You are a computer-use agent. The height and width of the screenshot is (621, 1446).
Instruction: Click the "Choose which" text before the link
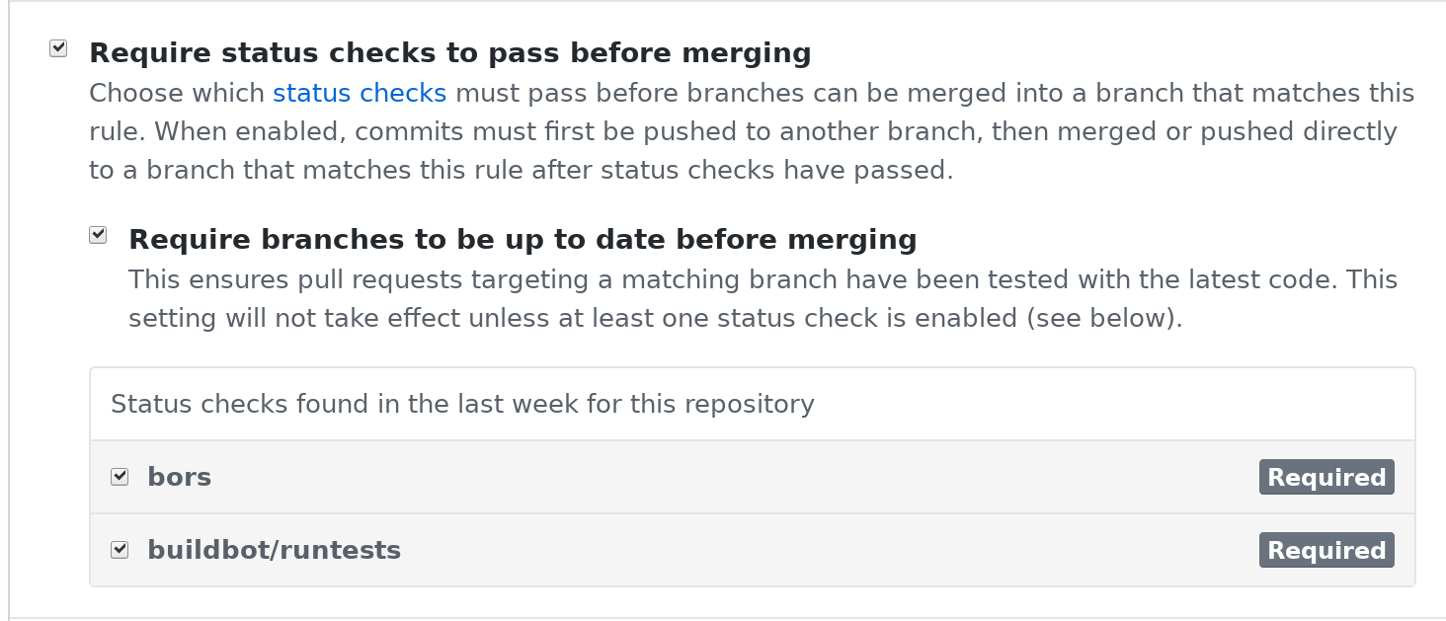178,94
